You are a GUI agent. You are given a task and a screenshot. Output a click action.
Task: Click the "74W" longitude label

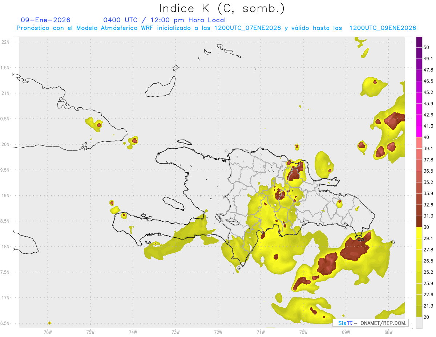(133, 332)
